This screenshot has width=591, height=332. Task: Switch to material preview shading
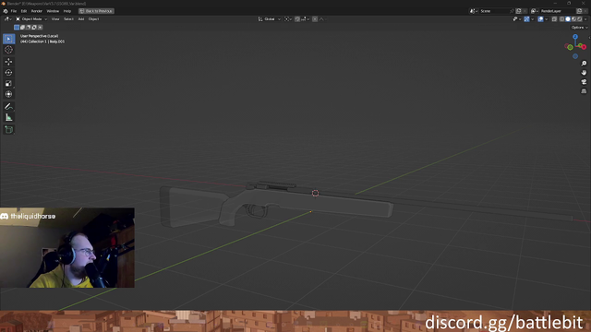[x=573, y=19]
